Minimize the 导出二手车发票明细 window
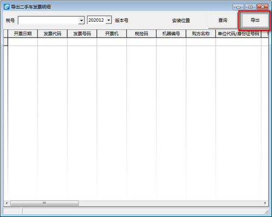 [238, 7]
